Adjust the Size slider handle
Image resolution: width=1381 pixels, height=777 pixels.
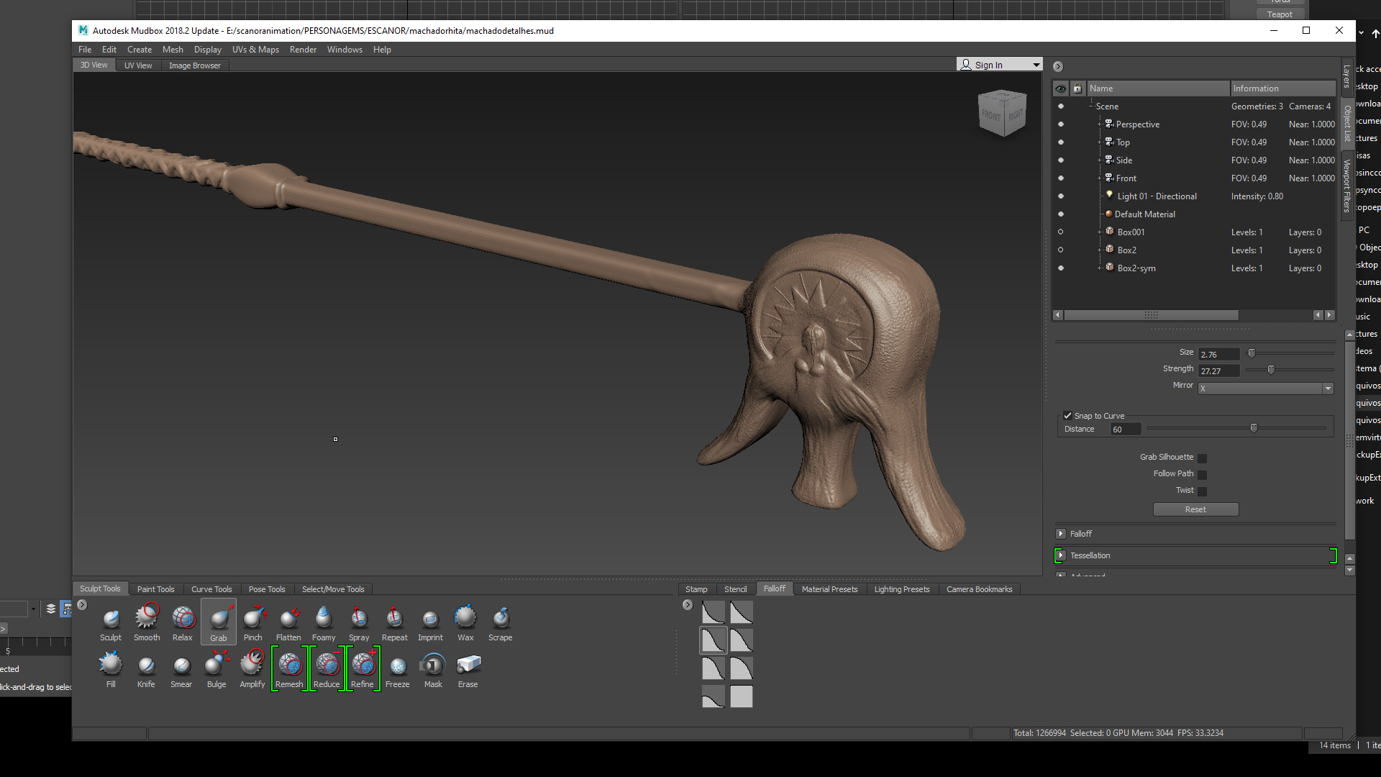click(x=1252, y=353)
